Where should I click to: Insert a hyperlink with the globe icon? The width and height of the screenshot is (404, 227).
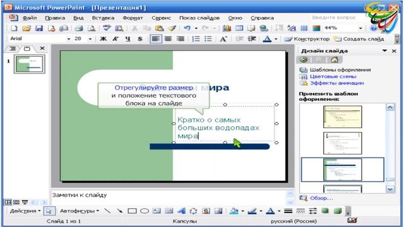[x=264, y=28]
